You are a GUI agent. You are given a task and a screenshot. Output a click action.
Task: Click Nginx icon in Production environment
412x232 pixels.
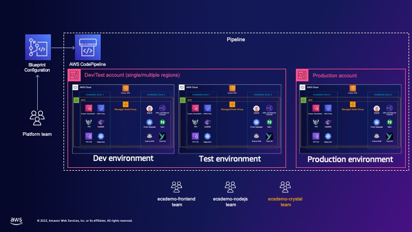390,122
